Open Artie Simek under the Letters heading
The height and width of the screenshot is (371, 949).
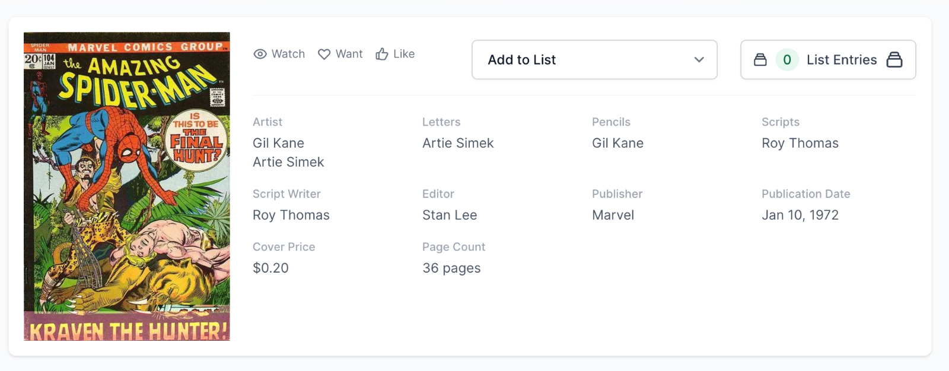click(x=458, y=143)
